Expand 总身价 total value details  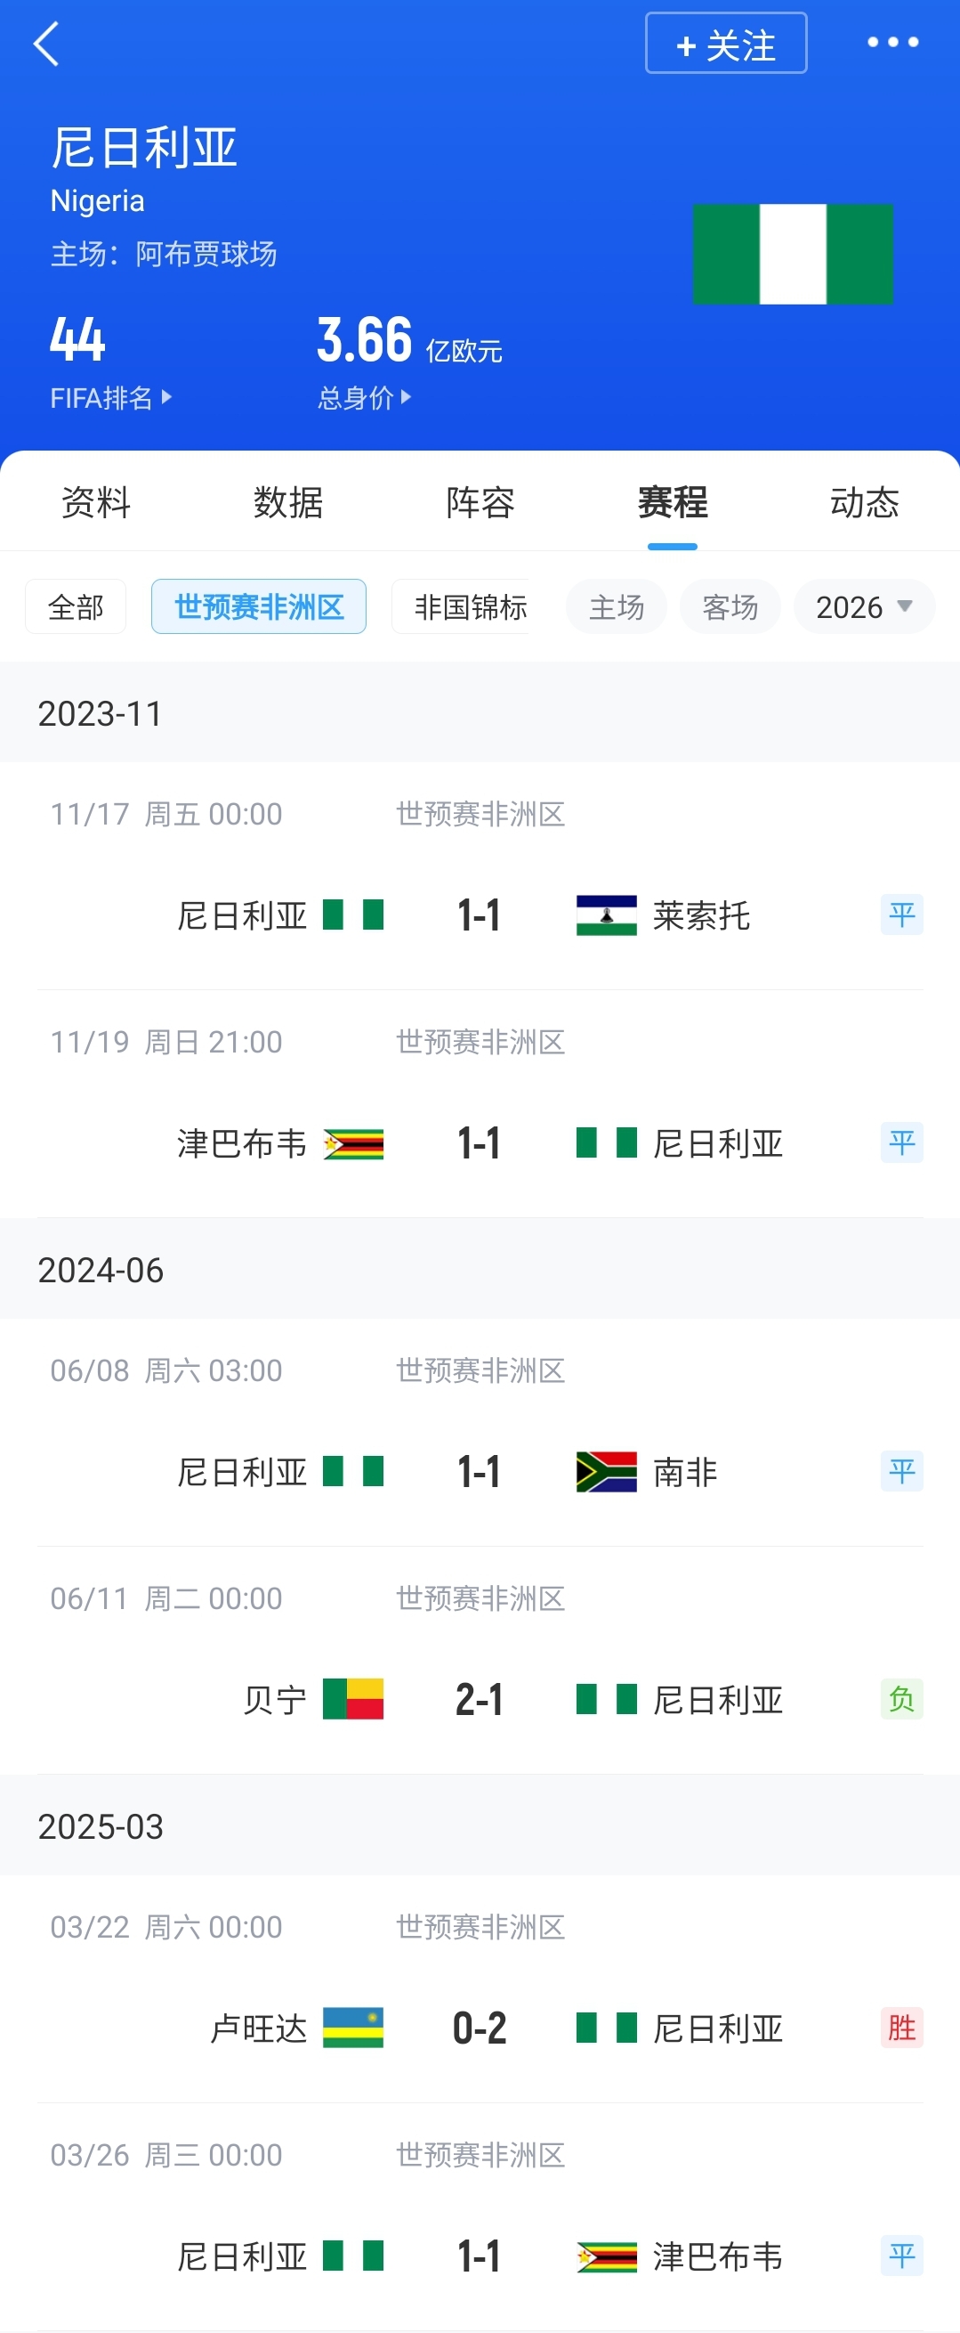[x=364, y=397]
